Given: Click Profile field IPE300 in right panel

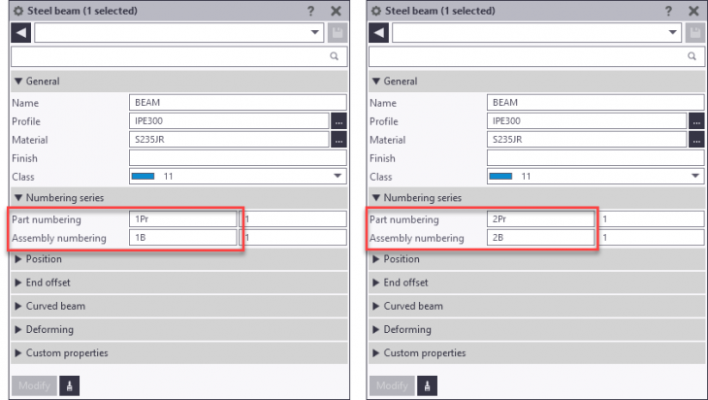Looking at the screenshot, I should 587,121.
